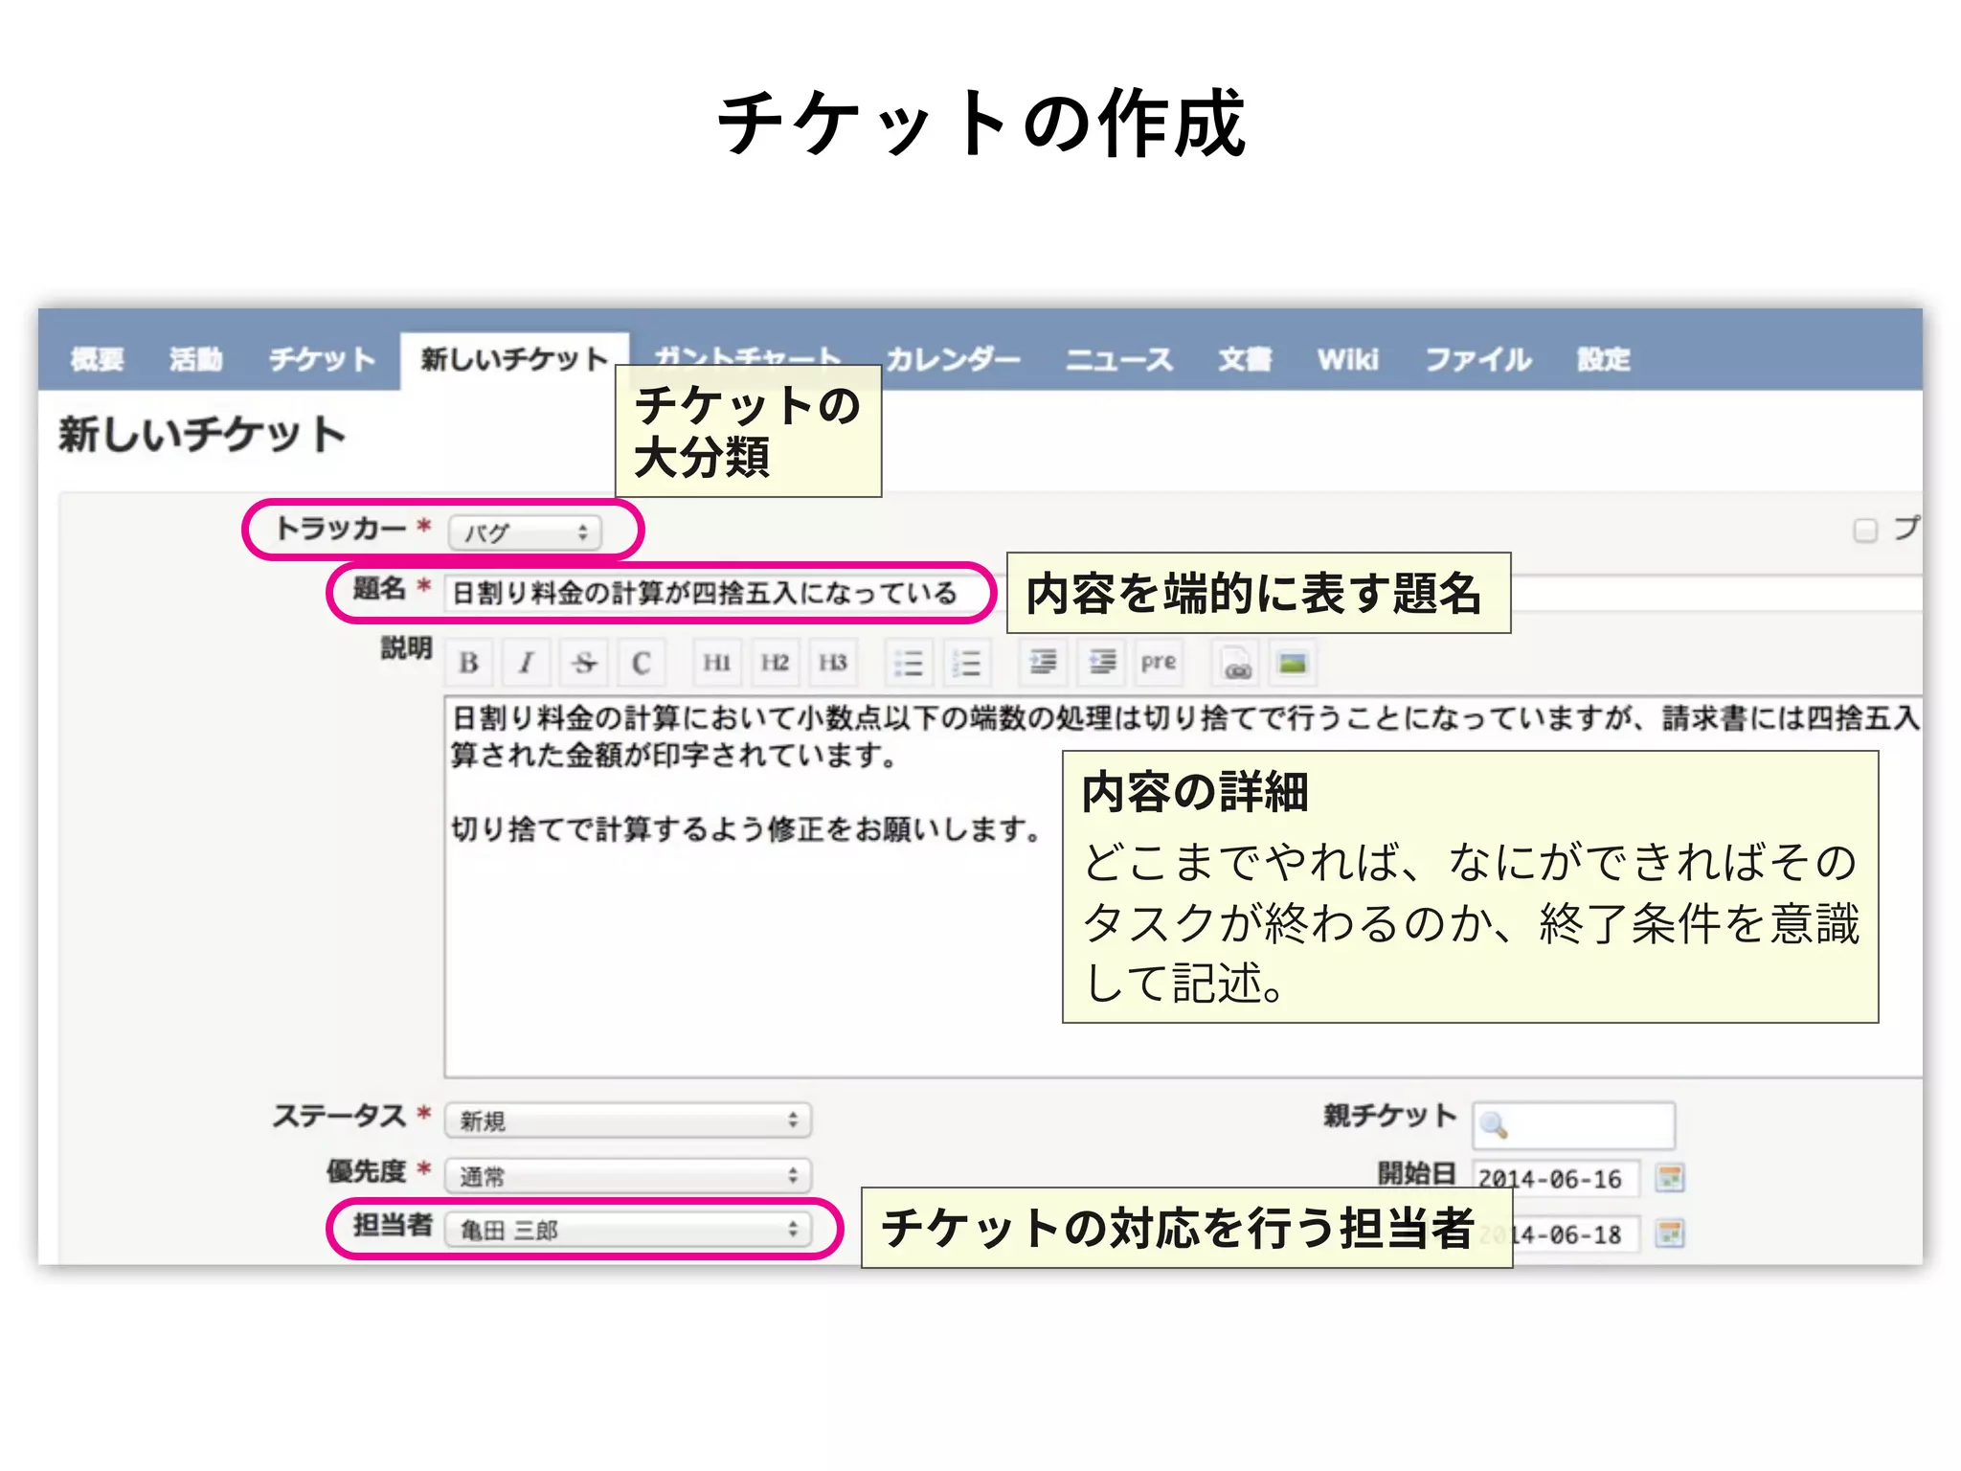Open the ファイル tab
The height and width of the screenshot is (1471, 1961).
point(1478,360)
